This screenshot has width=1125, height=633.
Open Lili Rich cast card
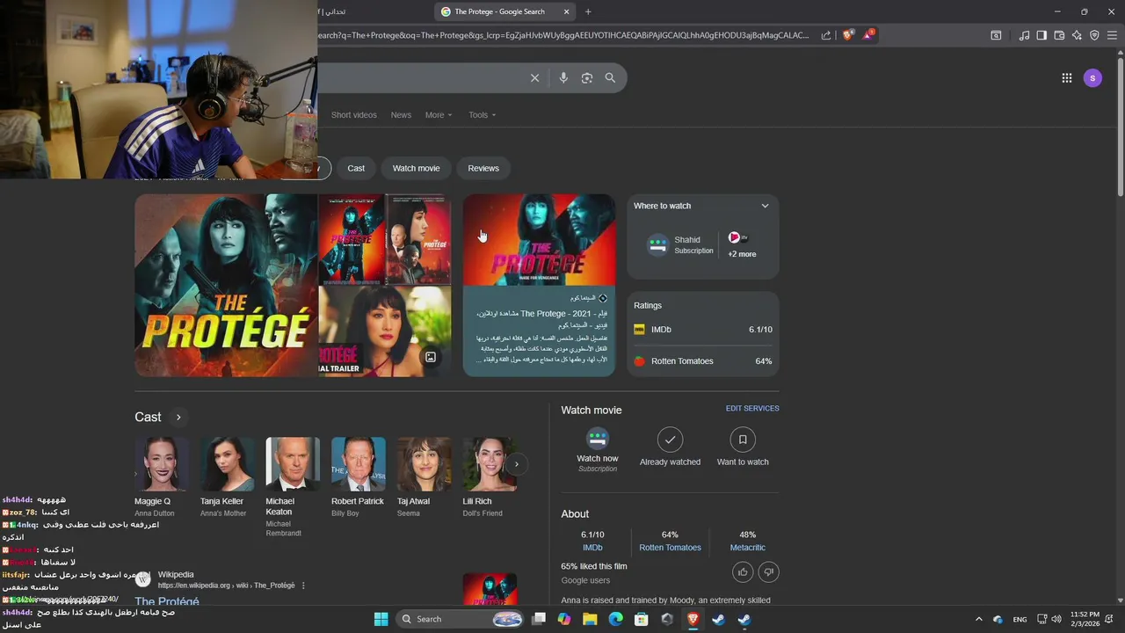(489, 477)
